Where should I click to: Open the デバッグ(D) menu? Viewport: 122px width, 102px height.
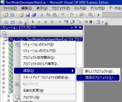(98, 8)
